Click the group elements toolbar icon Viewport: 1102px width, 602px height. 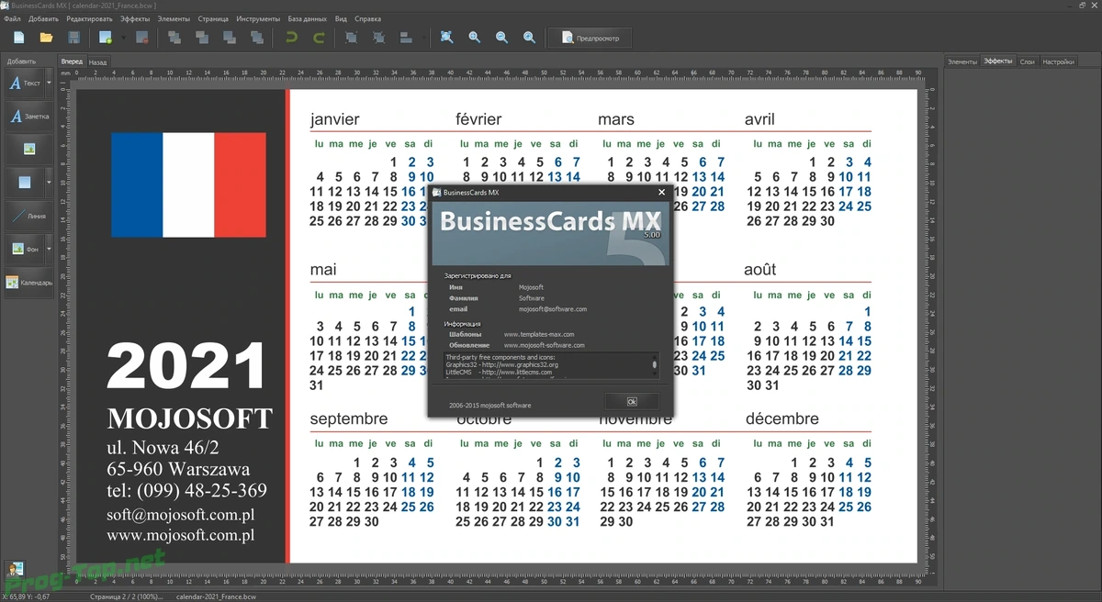pos(351,38)
